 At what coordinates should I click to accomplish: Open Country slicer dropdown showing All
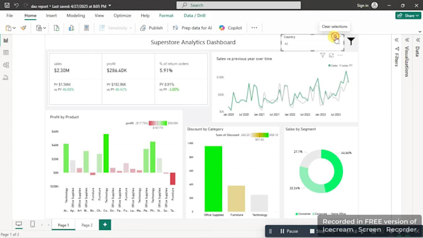(x=312, y=43)
